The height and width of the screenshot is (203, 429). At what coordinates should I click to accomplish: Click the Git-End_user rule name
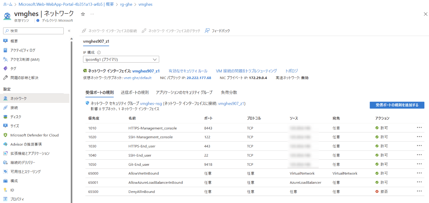pos(139,164)
